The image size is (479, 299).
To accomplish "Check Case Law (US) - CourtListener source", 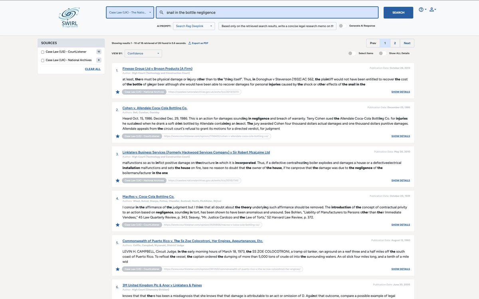I will (x=43, y=52).
